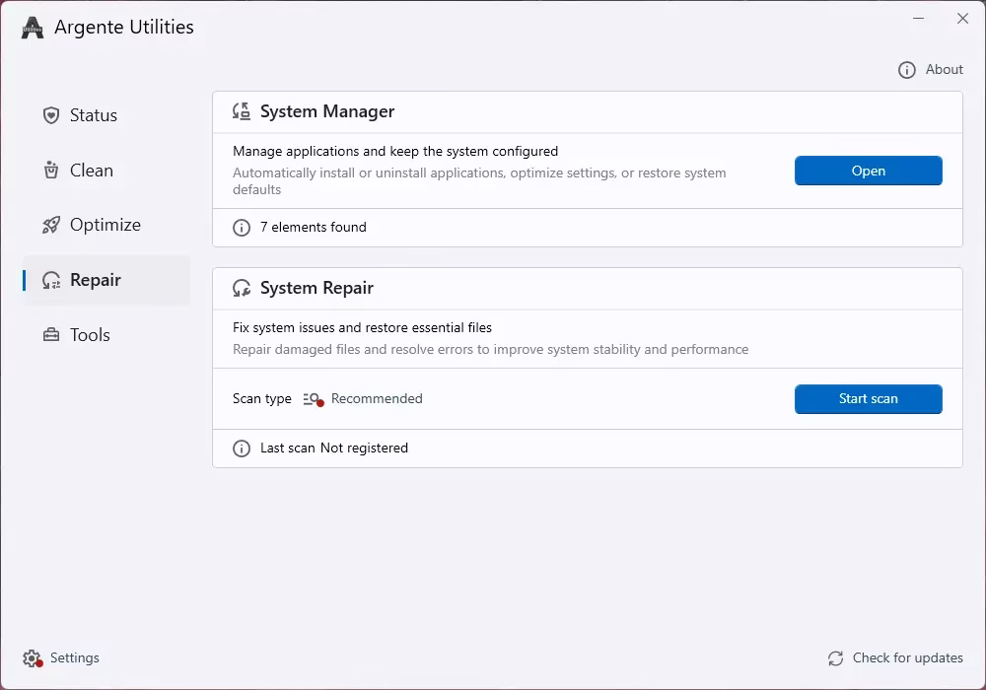Click the info icon near Last scan Not registered
Screen dimensions: 986x690
point(242,448)
